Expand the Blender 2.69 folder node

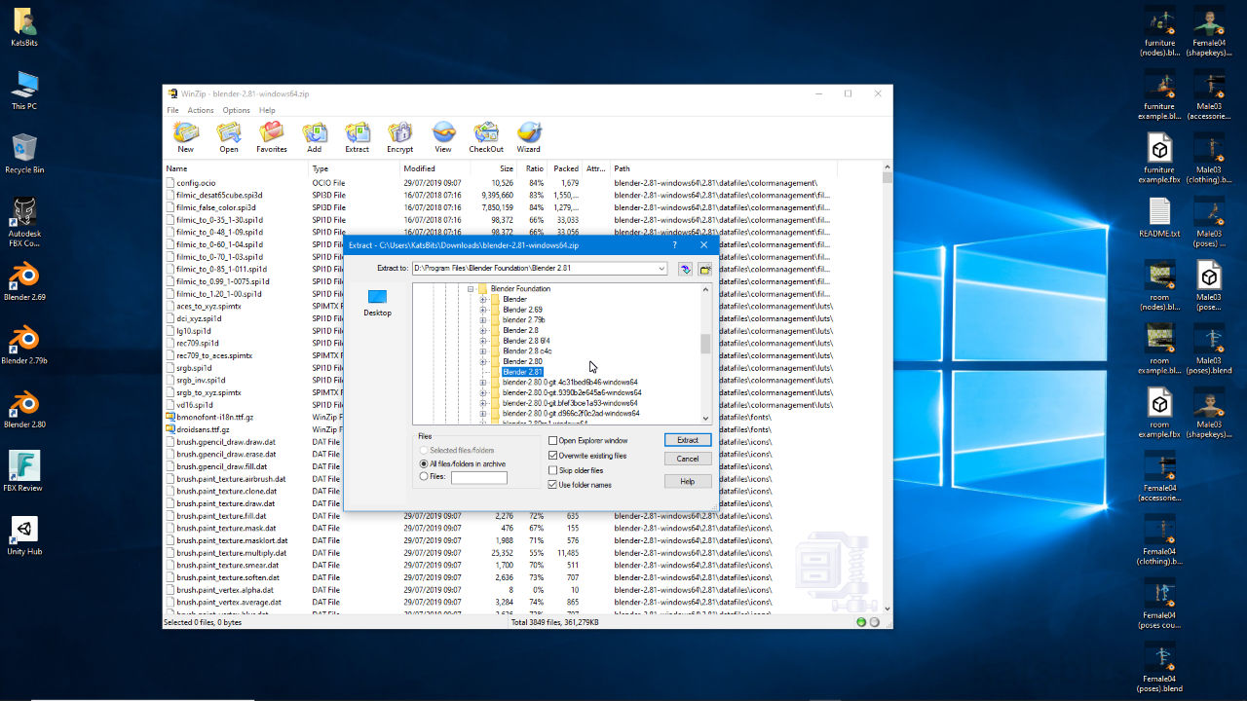(483, 310)
